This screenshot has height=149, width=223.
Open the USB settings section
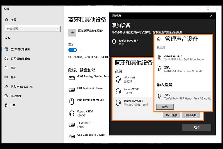point(13,105)
